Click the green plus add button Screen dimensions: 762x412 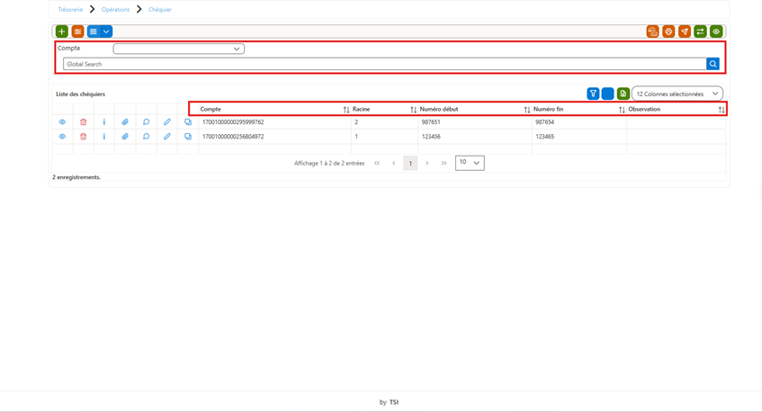click(x=62, y=31)
